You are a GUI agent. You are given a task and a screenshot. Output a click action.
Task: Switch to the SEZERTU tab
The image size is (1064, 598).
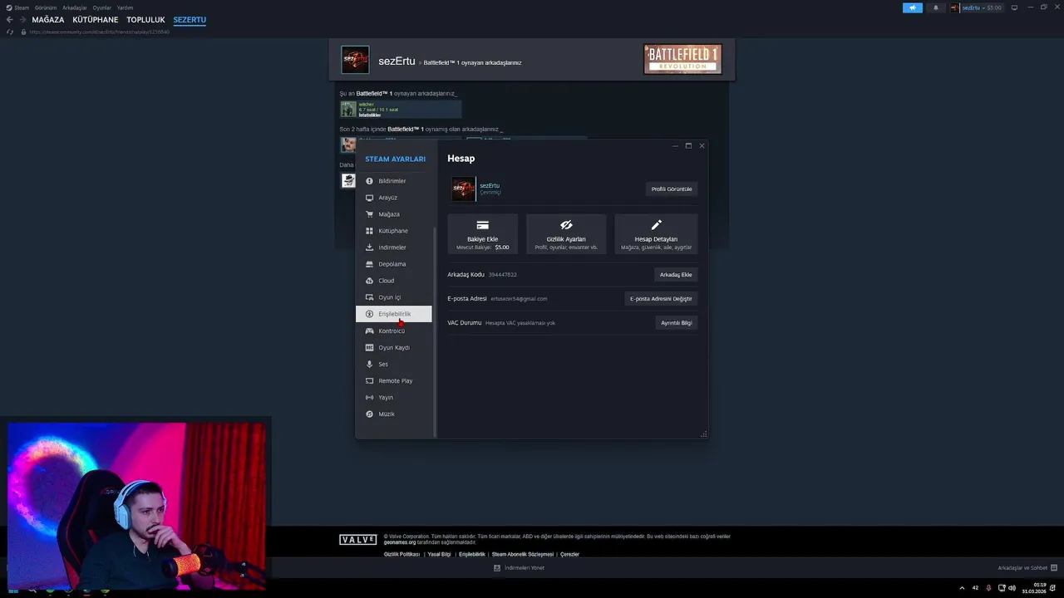(x=190, y=20)
